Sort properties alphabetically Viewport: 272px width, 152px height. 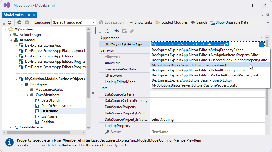[x=107, y=31]
